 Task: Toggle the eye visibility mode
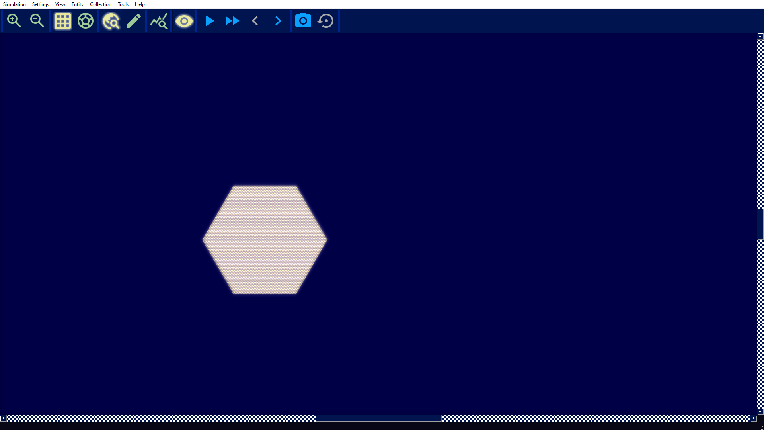[x=184, y=21]
